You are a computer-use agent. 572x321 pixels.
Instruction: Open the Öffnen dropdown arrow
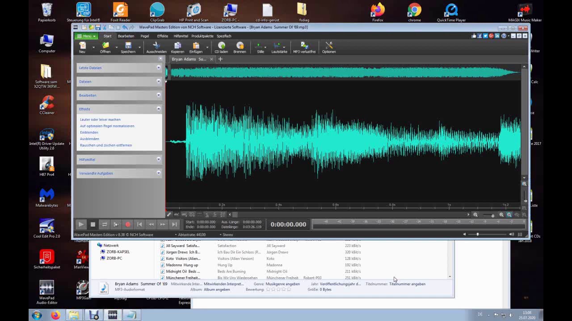click(116, 47)
